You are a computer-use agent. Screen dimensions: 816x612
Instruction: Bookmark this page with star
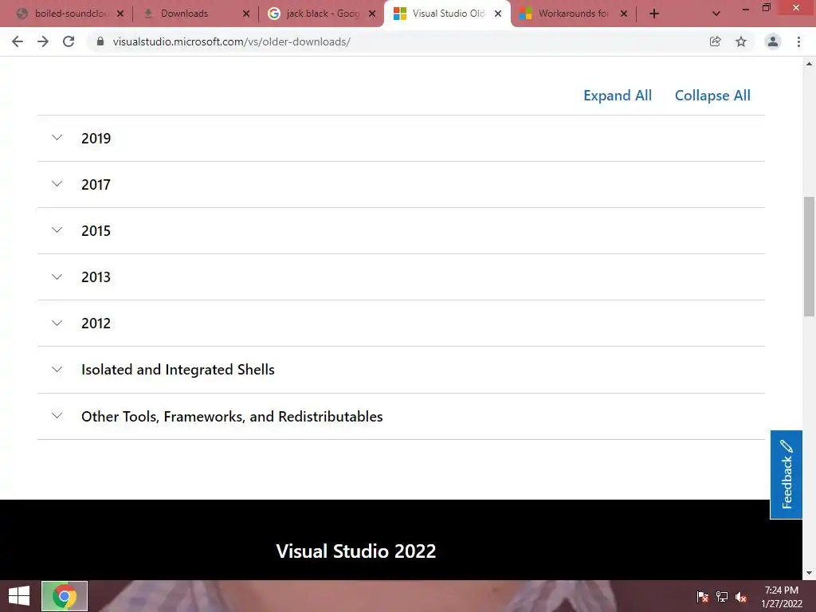pos(741,41)
